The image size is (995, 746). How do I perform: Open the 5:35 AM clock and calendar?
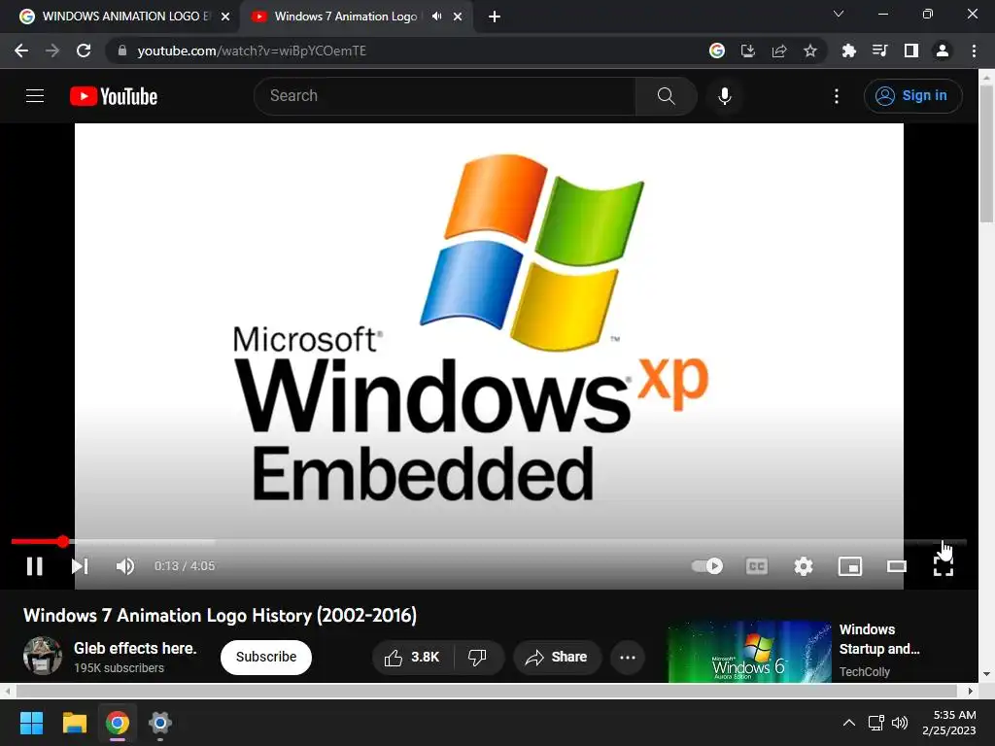[948, 723]
